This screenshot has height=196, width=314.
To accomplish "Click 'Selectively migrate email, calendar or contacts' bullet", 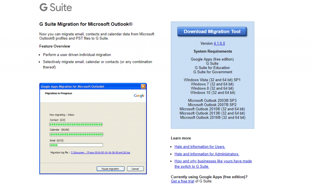I will coord(98,64).
